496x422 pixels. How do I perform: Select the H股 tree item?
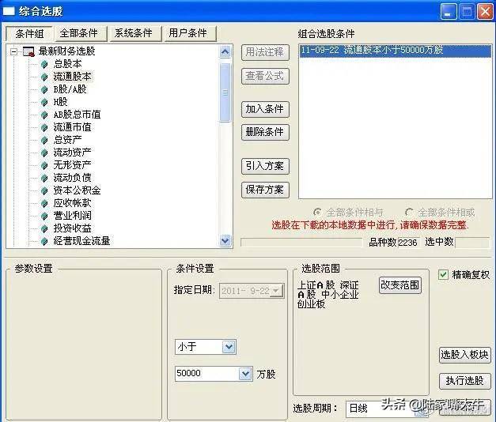coord(60,102)
